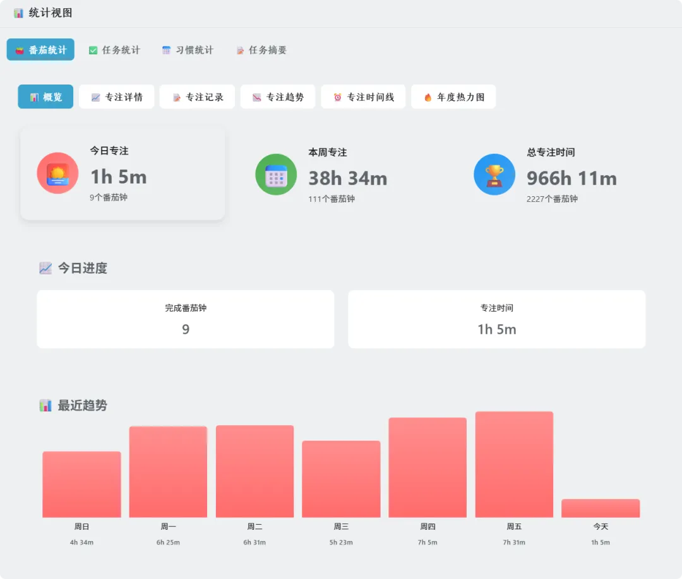Open the 番茄统计 tab
The height and width of the screenshot is (579, 682).
pos(40,50)
